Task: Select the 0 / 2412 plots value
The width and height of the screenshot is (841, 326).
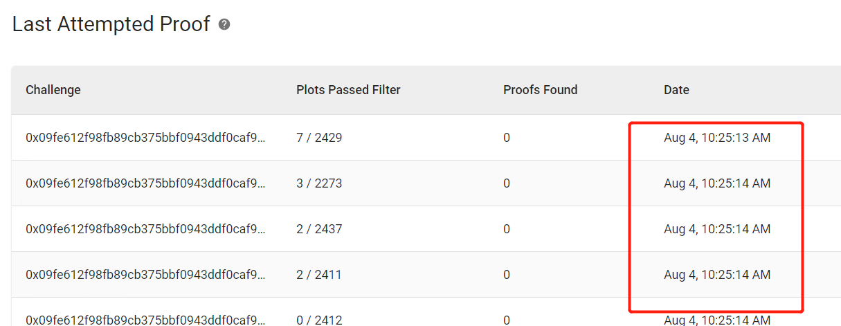Action: pos(319,320)
